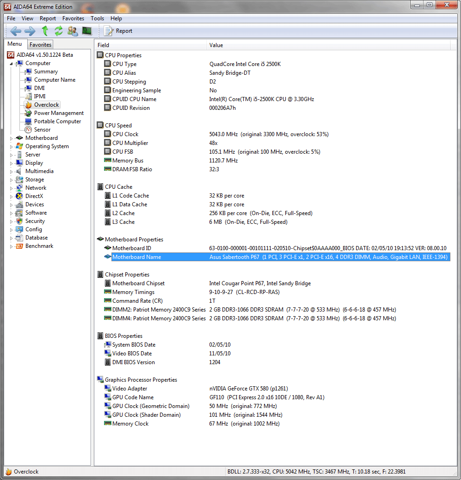Click the Portable Computer laptop icon

pyautogui.click(x=28, y=121)
